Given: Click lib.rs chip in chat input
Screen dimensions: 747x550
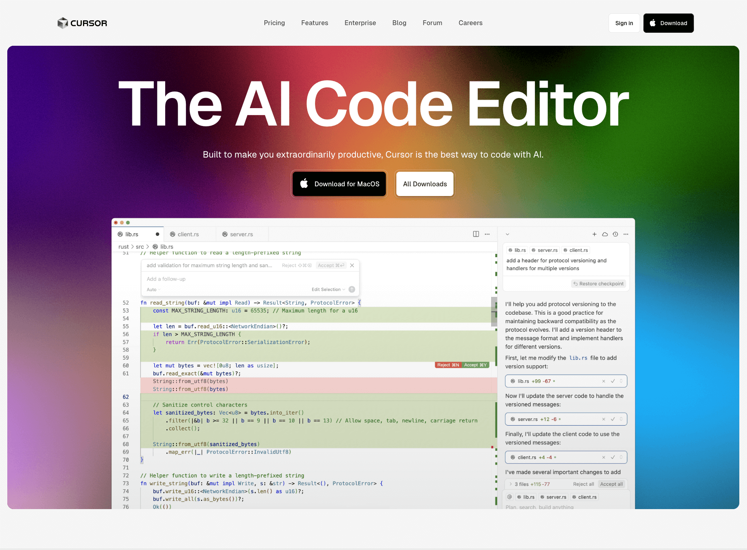Looking at the screenshot, I should pyautogui.click(x=526, y=497).
